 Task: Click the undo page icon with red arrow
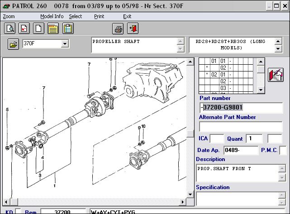coord(24,29)
